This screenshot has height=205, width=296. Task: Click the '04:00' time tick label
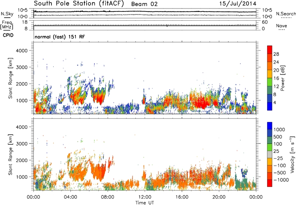70,197
